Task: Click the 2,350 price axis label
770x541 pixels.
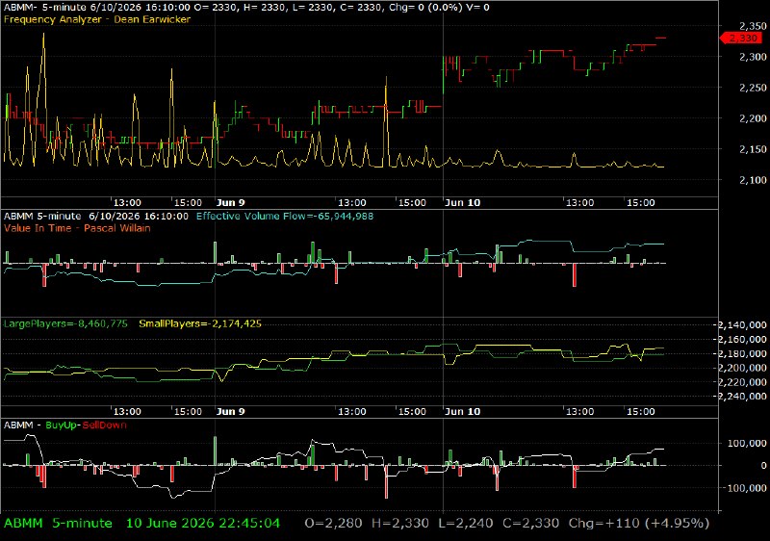Action: coord(753,26)
